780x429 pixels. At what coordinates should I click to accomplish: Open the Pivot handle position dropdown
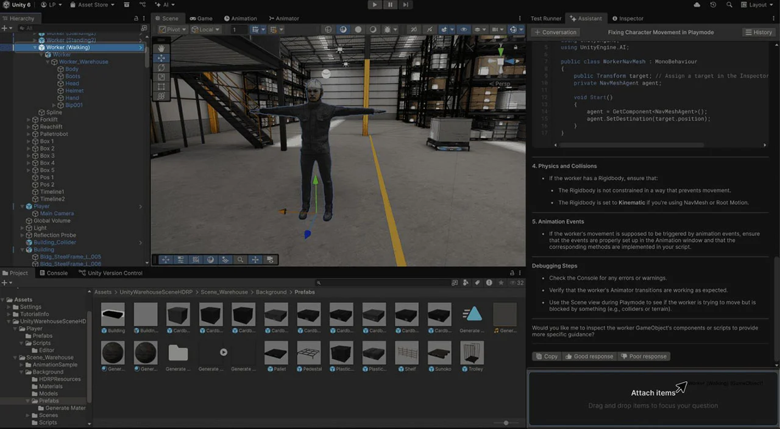(172, 29)
